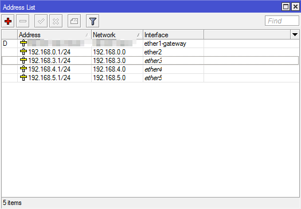The image size is (301, 209).
Task: Click the address icon beside 192.168.3.1/24
Action: click(x=24, y=60)
